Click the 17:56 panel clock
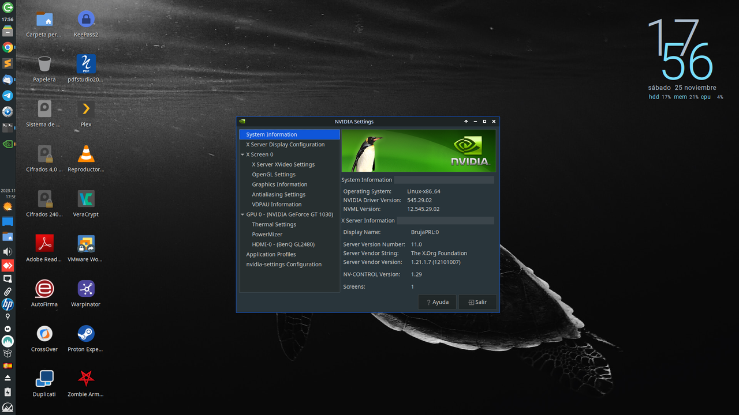The height and width of the screenshot is (415, 739). [8, 19]
